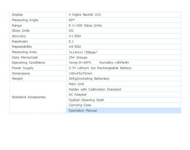Click the Repeatability ±0.5GU value
This screenshot has width=190, height=150.
(x=75, y=46)
